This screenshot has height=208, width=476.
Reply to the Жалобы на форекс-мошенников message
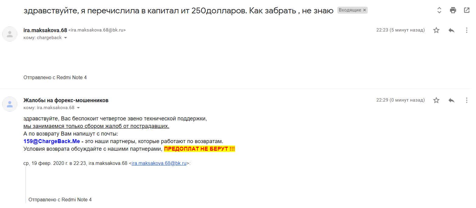(x=451, y=100)
